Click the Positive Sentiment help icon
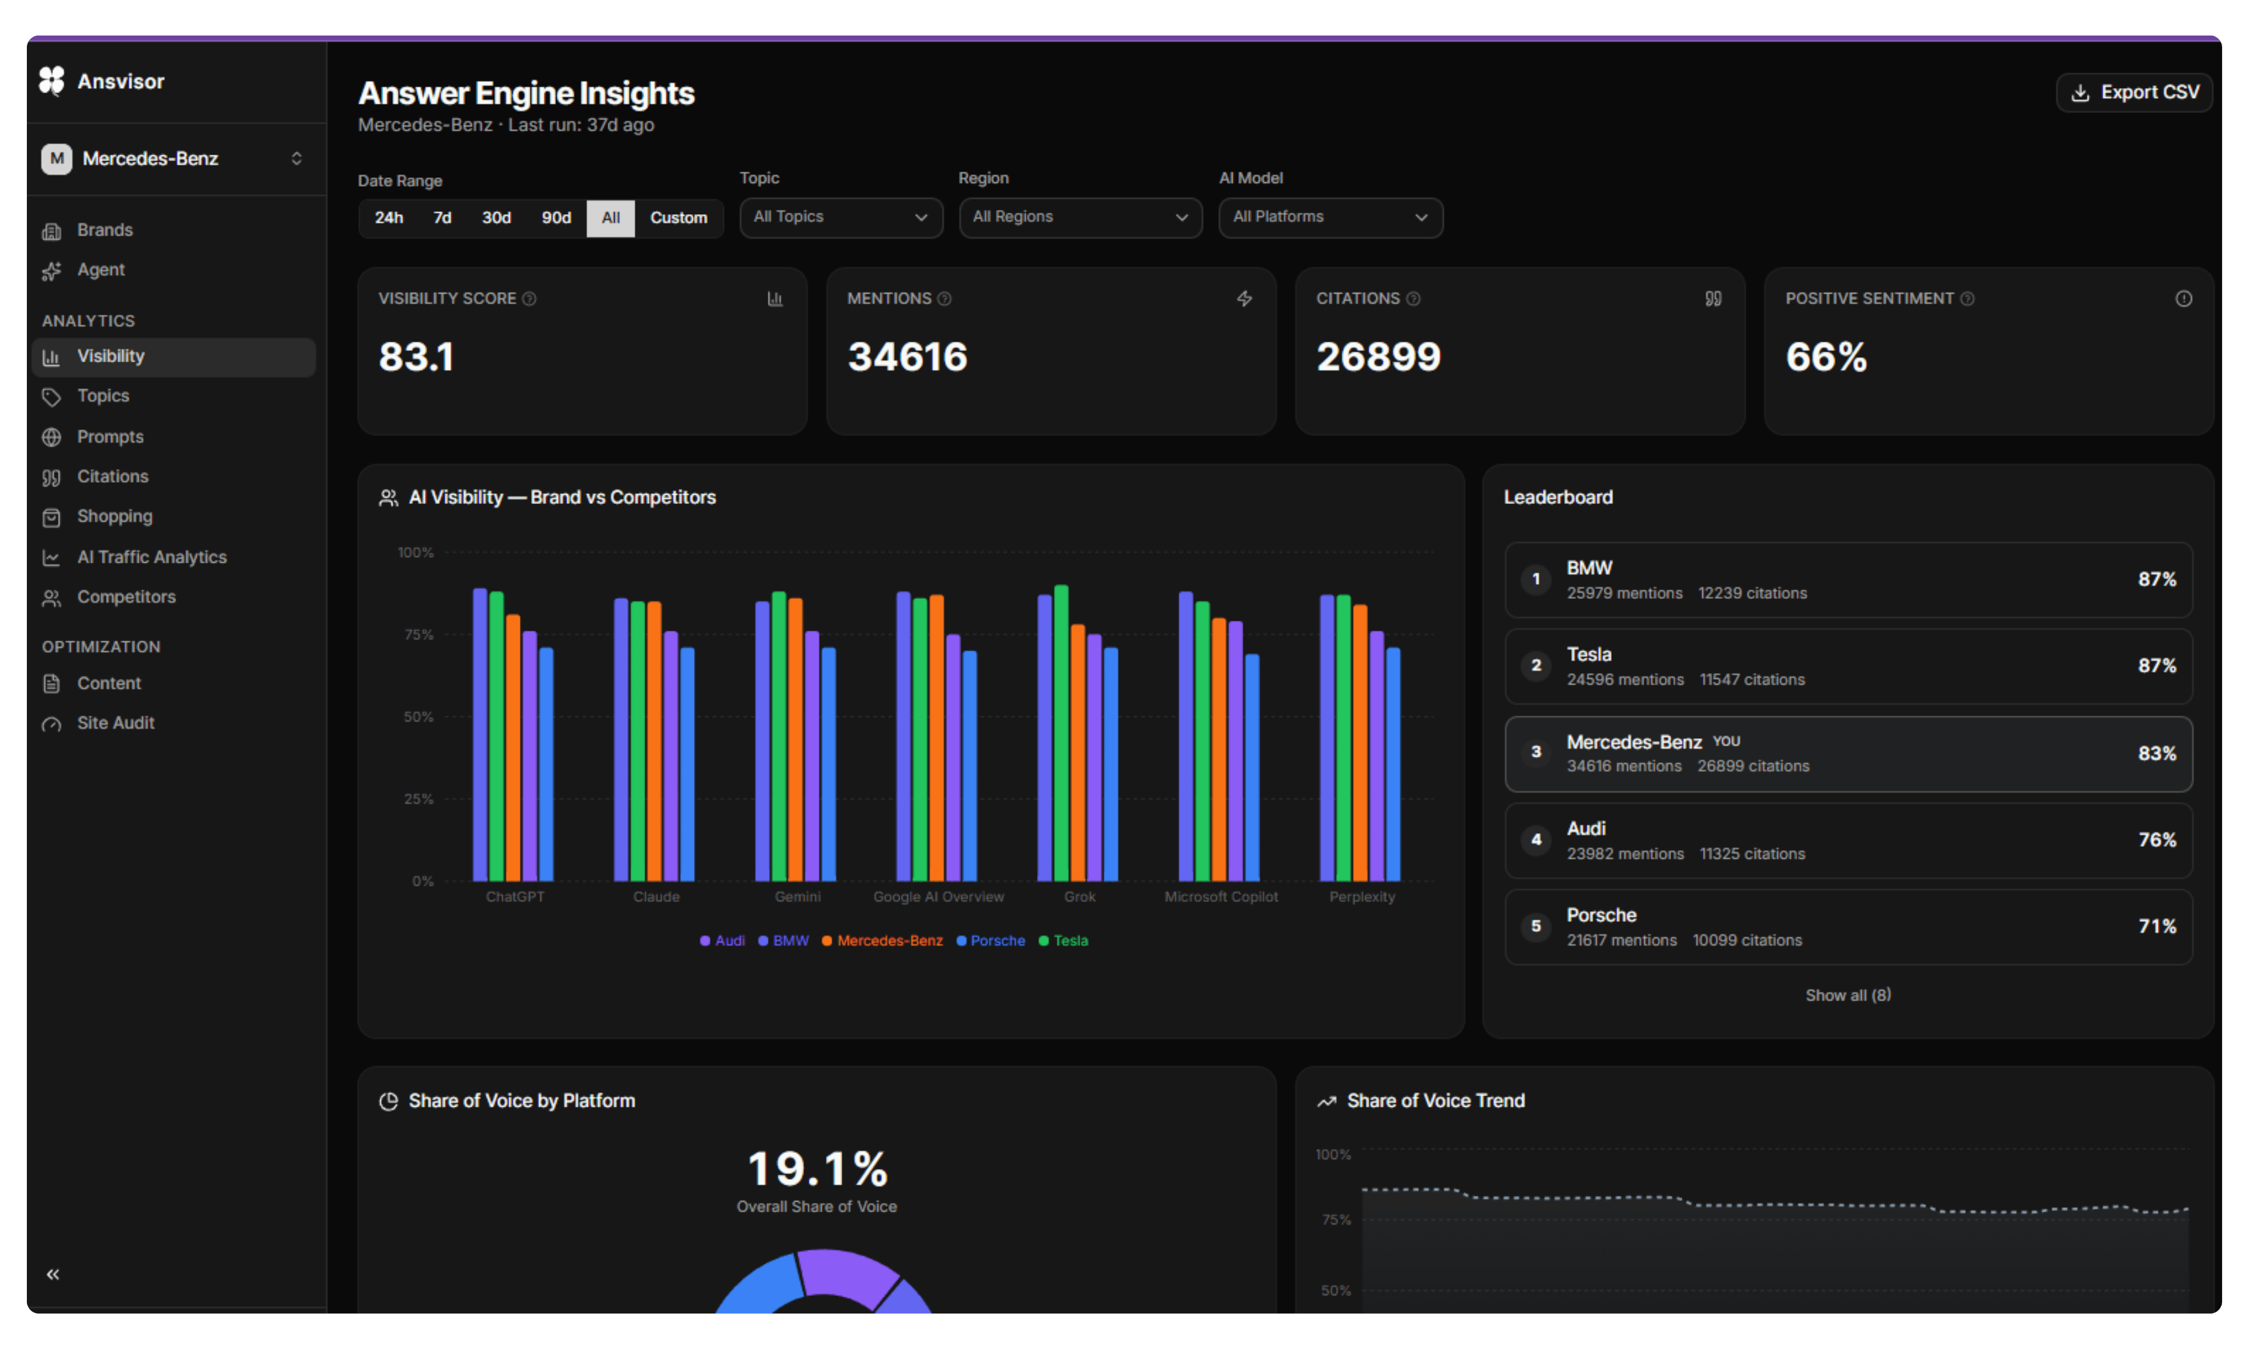The image size is (2249, 1349). pyautogui.click(x=1967, y=299)
